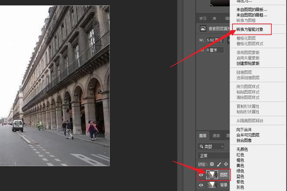Open the 类型 layer filter dropdown
Image resolution: width=287 pixels, height=191 pixels.
tap(211, 146)
